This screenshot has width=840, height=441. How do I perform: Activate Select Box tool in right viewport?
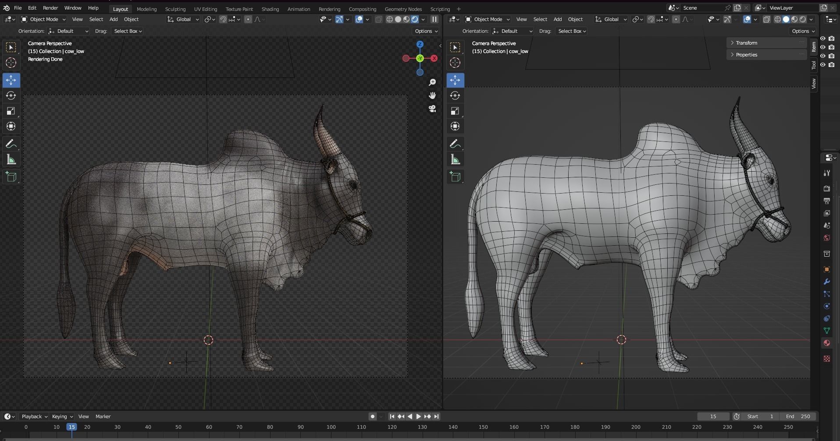coord(455,47)
